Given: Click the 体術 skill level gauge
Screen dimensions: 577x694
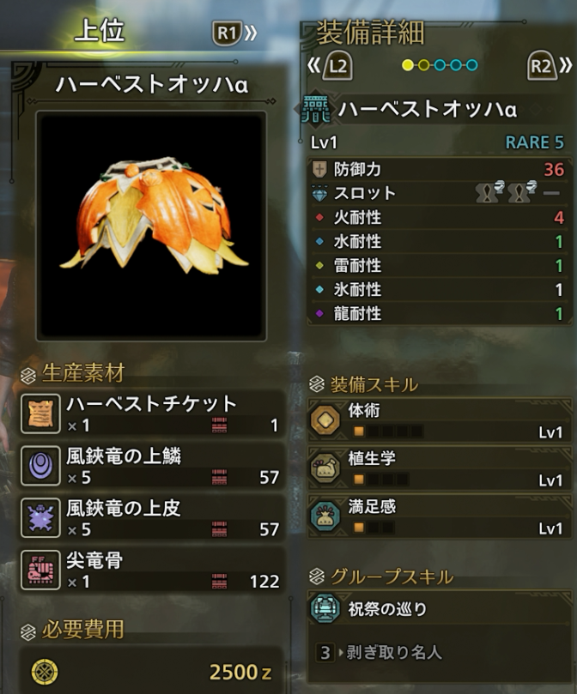Looking at the screenshot, I should [x=387, y=431].
